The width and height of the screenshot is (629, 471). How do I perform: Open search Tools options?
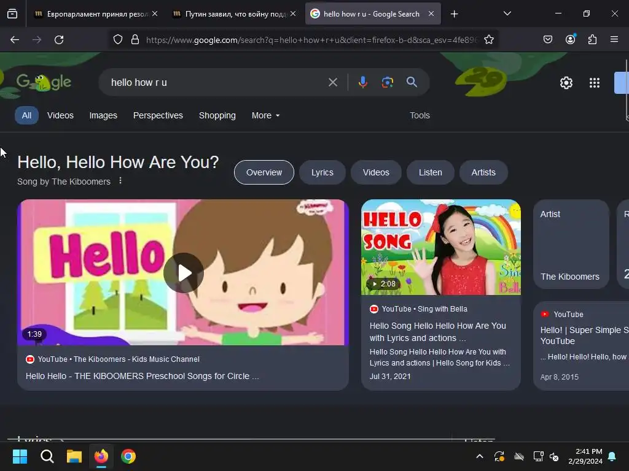coord(420,115)
